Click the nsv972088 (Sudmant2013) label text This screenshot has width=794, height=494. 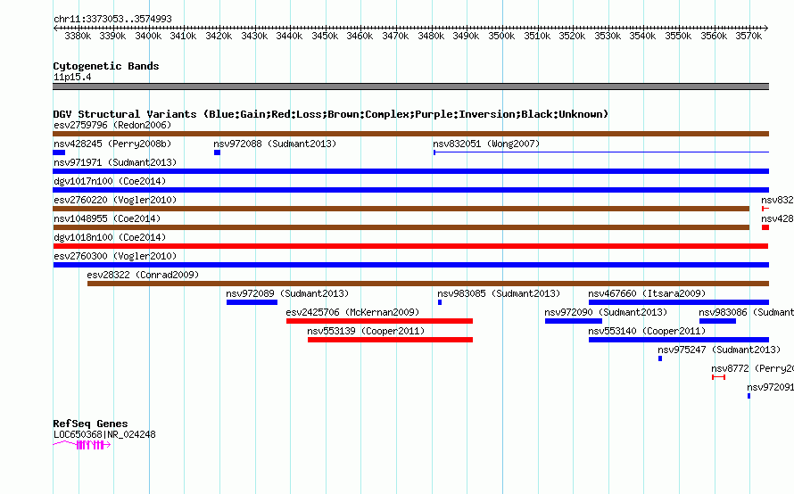coord(275,144)
